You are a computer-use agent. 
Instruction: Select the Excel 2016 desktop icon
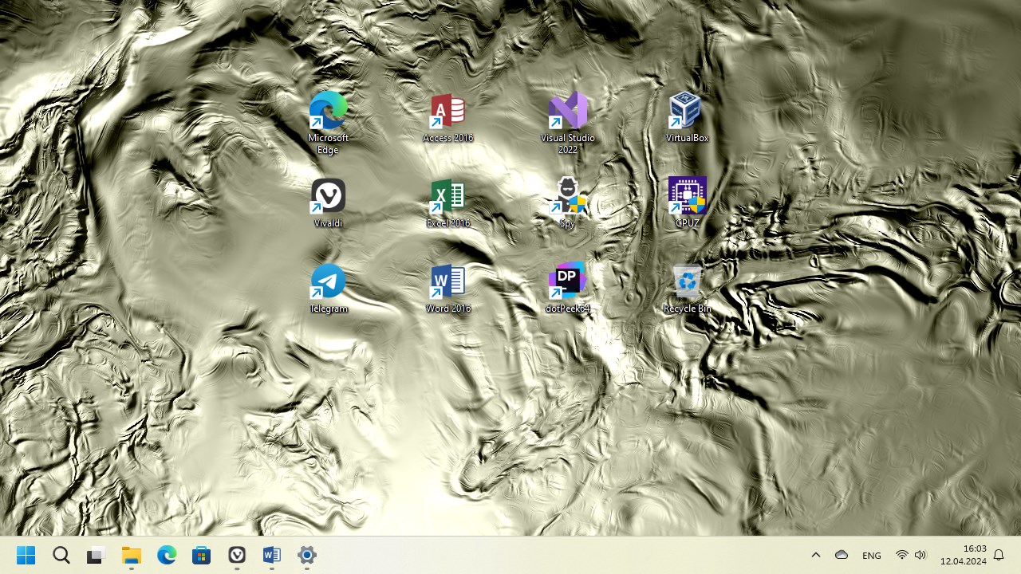[447, 203]
